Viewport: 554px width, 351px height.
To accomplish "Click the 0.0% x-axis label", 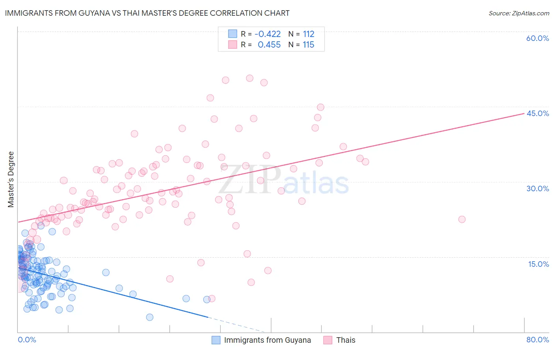I will 27,340.
